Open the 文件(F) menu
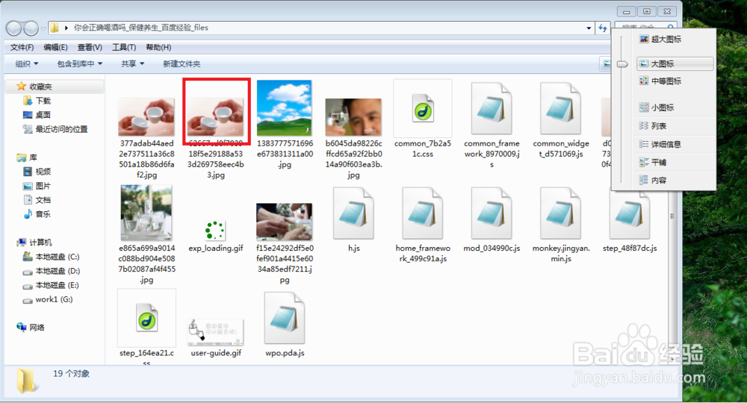The image size is (747, 403). (22, 47)
